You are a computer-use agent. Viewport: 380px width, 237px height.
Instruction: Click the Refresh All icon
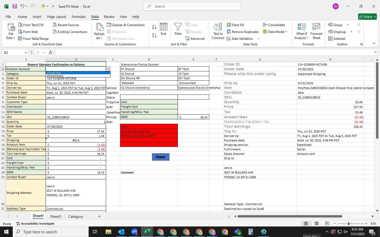[x=99, y=31]
